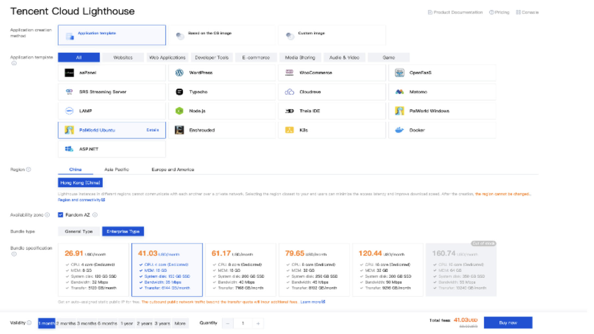Choose the 120.44 USD/month bundle
The height and width of the screenshot is (334, 594).
(x=388, y=270)
